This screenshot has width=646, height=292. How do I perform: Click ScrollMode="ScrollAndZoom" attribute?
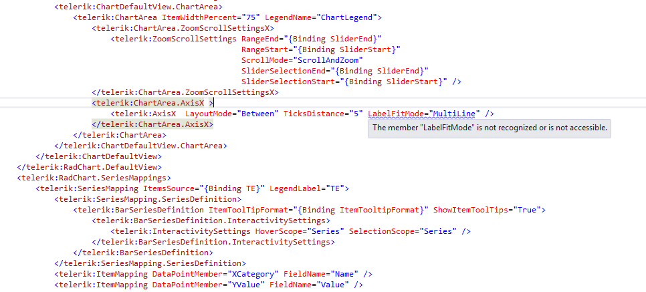pyautogui.click(x=302, y=61)
